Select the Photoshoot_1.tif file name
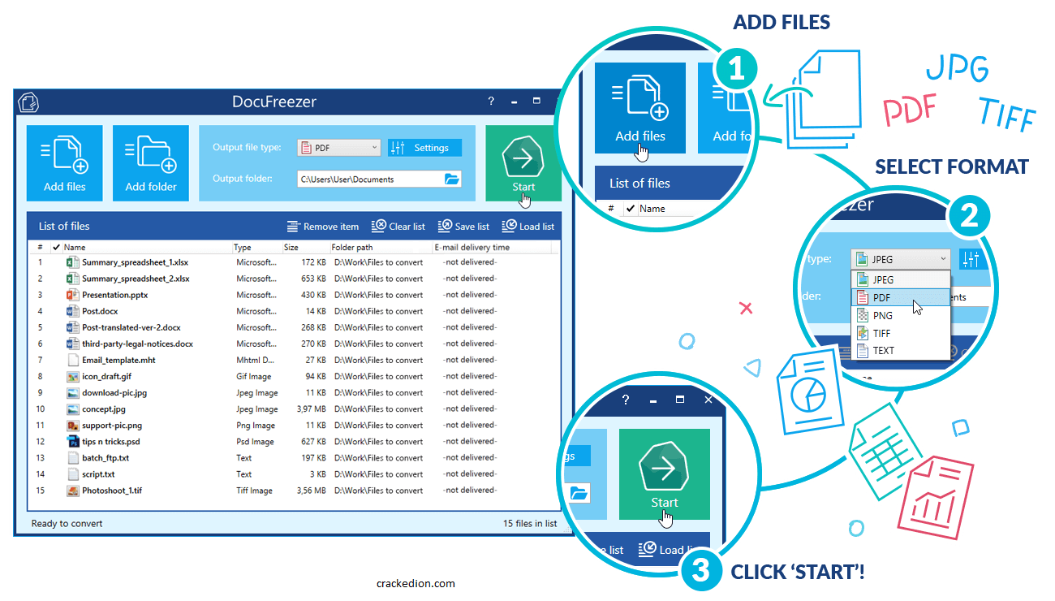1055x601 pixels. click(112, 490)
